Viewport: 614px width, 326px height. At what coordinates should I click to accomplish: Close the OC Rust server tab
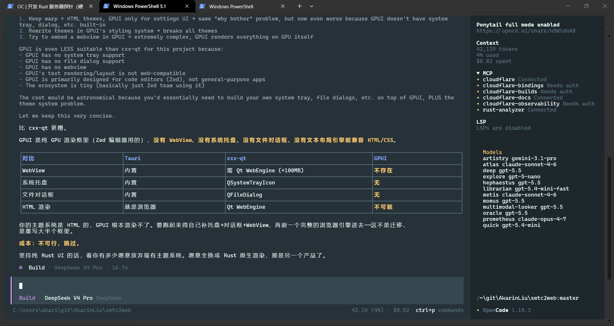91,6
